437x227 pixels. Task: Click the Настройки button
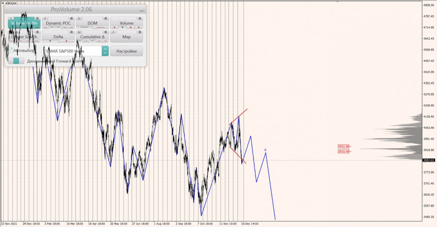tap(126, 51)
